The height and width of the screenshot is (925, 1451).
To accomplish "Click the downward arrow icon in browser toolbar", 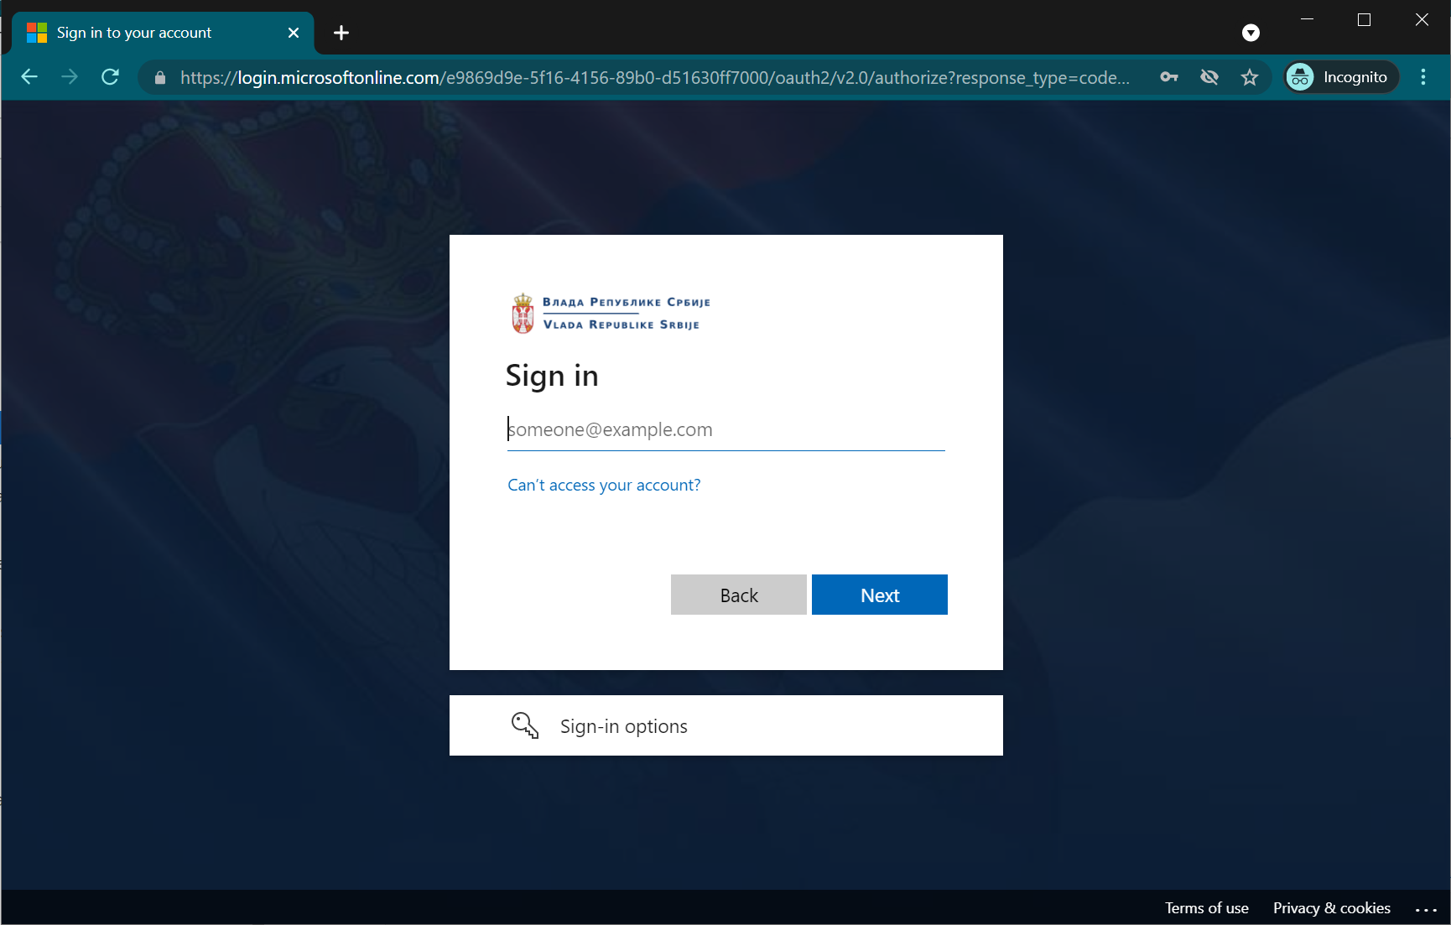I will tap(1251, 33).
